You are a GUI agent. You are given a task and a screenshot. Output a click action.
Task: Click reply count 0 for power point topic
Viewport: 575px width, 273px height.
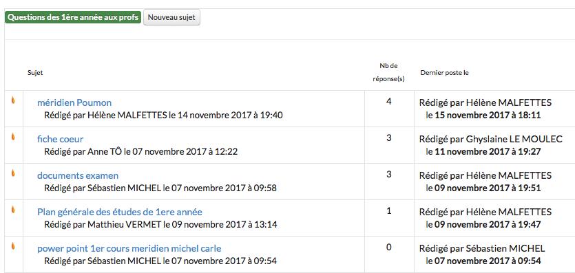tap(388, 248)
